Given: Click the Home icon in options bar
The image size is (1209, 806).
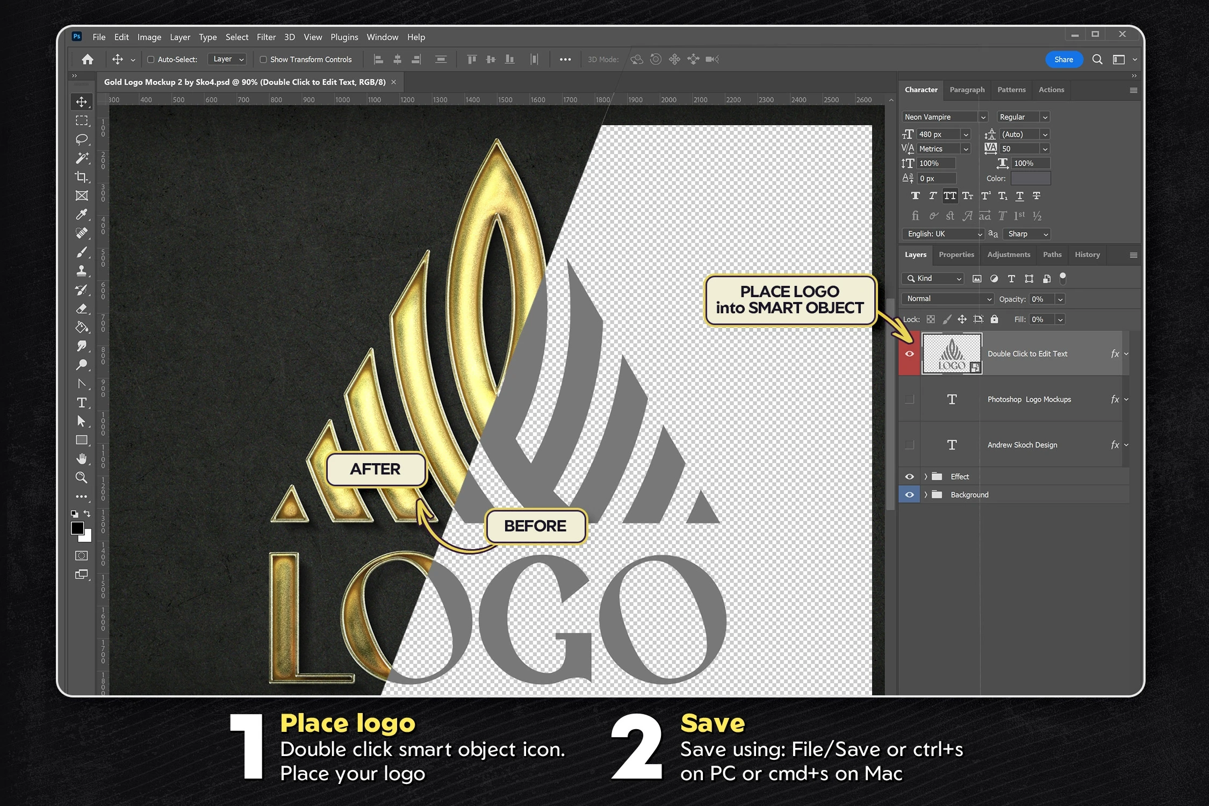Looking at the screenshot, I should [88, 60].
